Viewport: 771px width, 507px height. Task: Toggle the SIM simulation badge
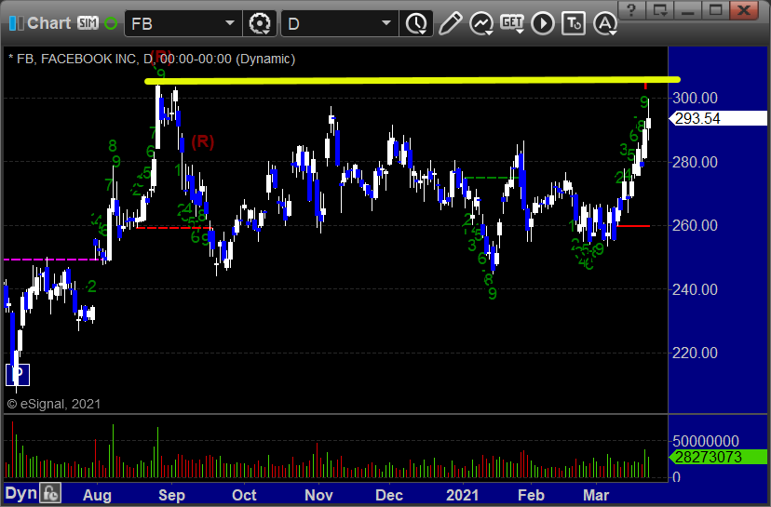[x=88, y=23]
